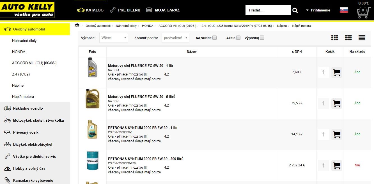Click Náplne breadcrumb link

click(282, 26)
